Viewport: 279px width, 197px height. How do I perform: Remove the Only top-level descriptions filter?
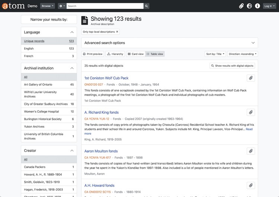pyautogui.click(x=117, y=32)
